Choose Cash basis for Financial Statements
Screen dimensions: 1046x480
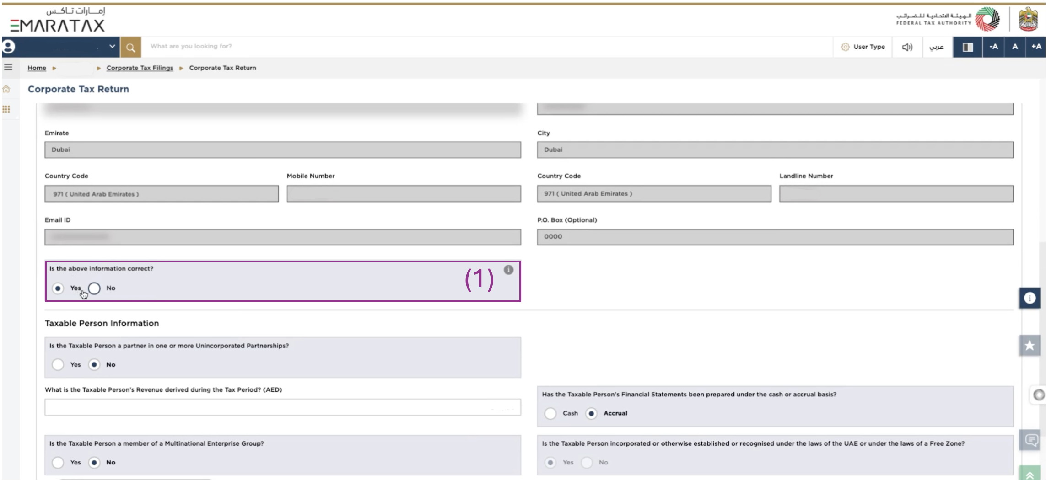pyautogui.click(x=550, y=413)
